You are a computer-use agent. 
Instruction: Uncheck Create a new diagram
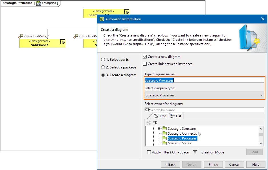click(x=145, y=57)
